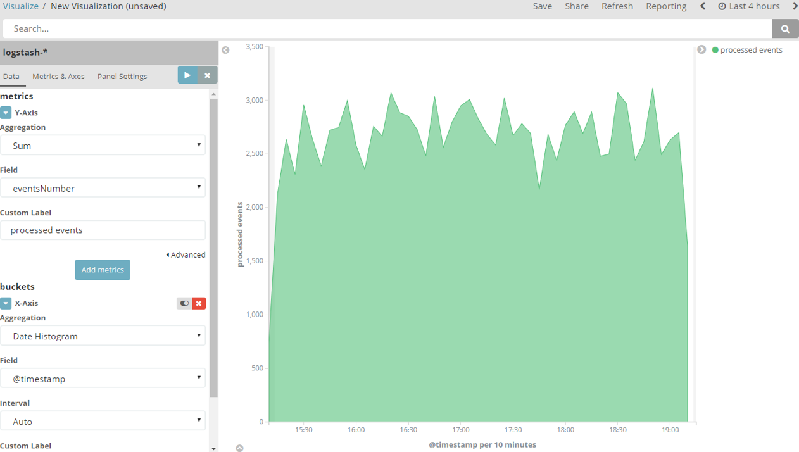Click the Refresh menu item

coord(617,6)
